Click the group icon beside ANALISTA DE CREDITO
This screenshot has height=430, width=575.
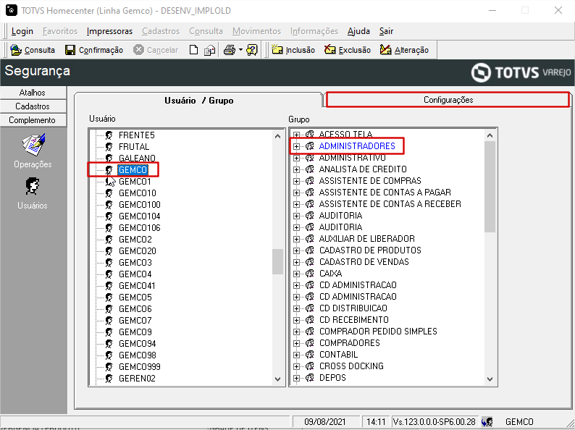(310, 169)
